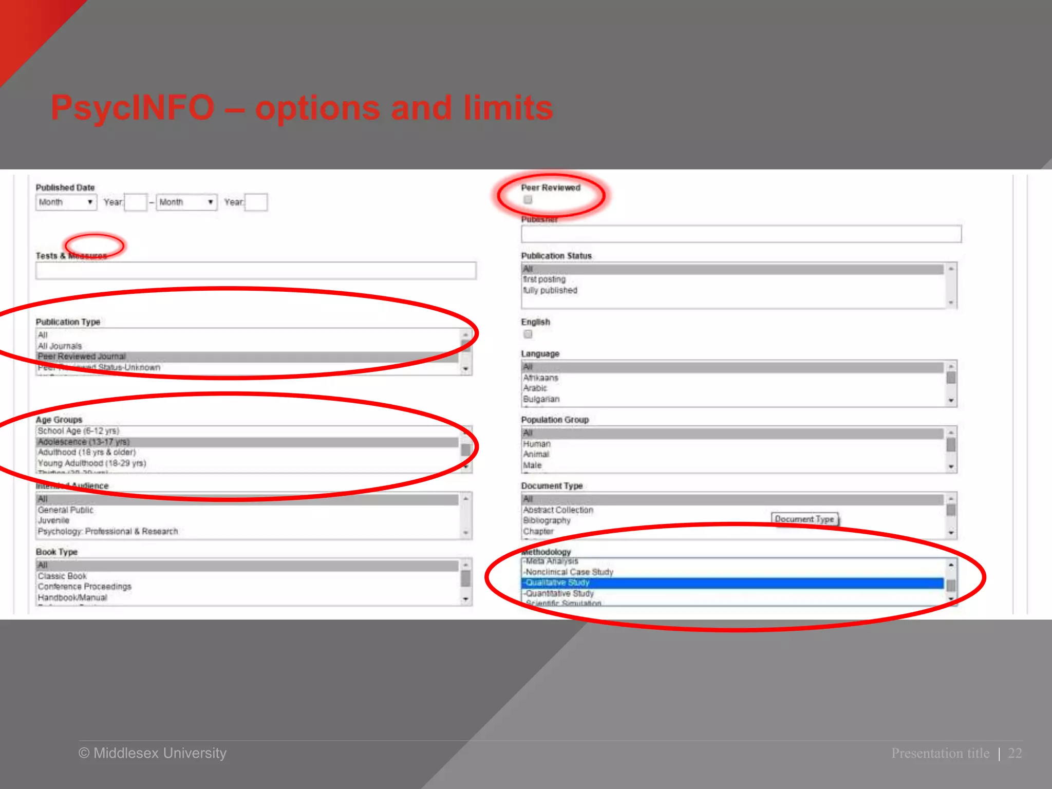The width and height of the screenshot is (1052, 789).
Task: Click Book Type list scroll-down arrow
Action: (x=465, y=599)
